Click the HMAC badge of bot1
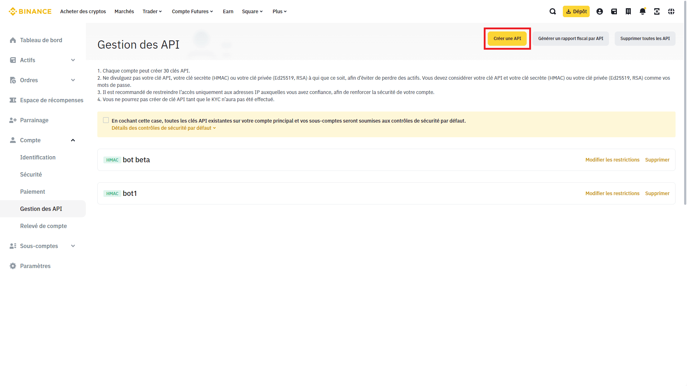Image resolution: width=687 pixels, height=386 pixels. click(112, 194)
